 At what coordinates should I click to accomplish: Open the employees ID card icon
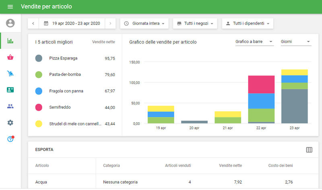10,90
